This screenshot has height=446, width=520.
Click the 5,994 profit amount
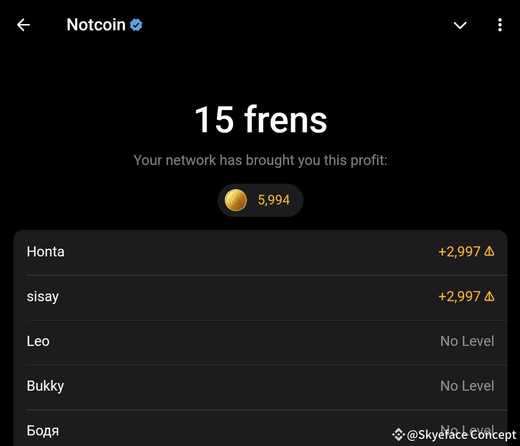pyautogui.click(x=273, y=200)
